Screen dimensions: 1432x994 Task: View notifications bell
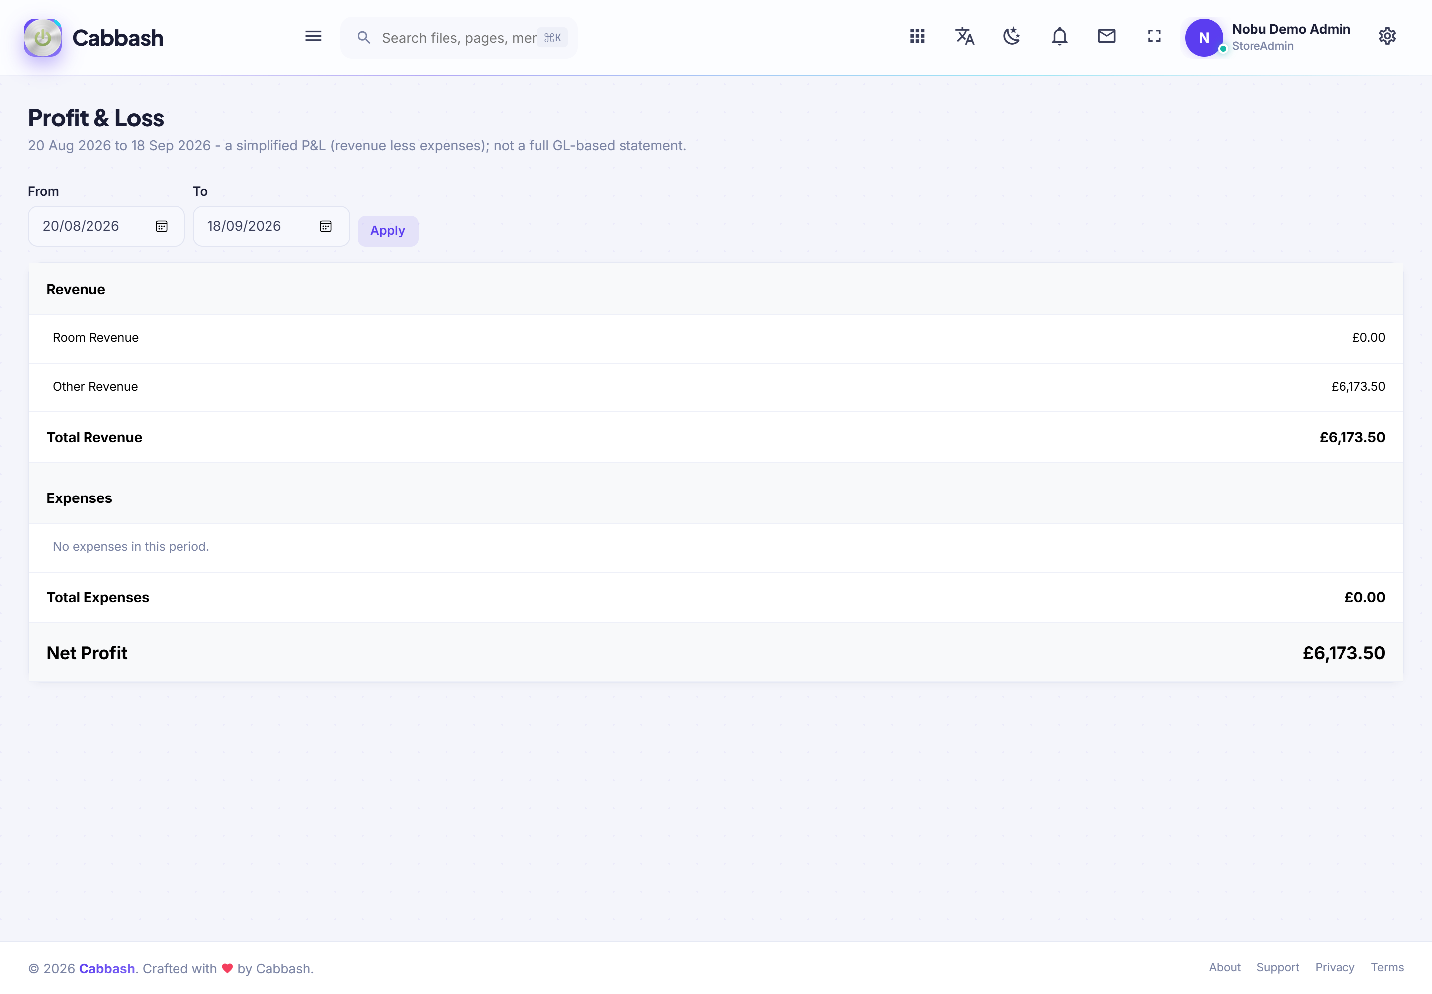click(1060, 36)
